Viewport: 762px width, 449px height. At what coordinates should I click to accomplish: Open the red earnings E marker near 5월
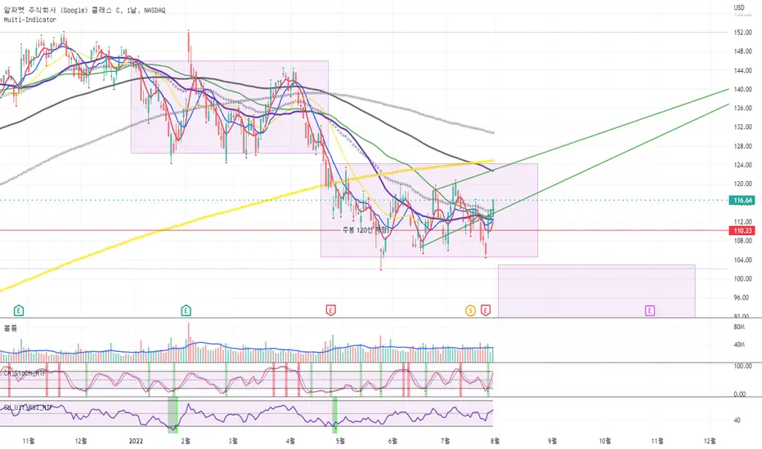[x=330, y=310]
